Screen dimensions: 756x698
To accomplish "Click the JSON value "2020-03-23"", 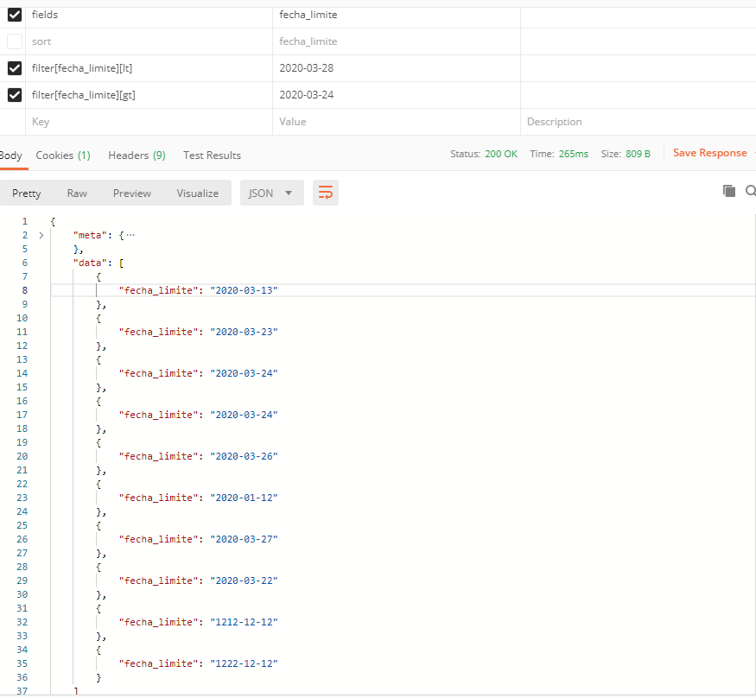I will pyautogui.click(x=244, y=332).
